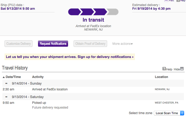This screenshot has width=186, height=117.
Task: Click the Hide link in Travel History
Action: 176,69
